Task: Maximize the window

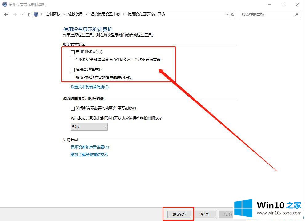Action: (283, 4)
